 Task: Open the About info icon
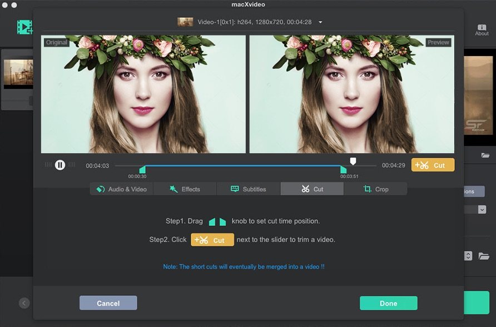[x=482, y=29]
